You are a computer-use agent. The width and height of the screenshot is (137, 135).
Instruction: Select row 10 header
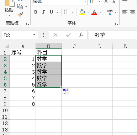5,110
